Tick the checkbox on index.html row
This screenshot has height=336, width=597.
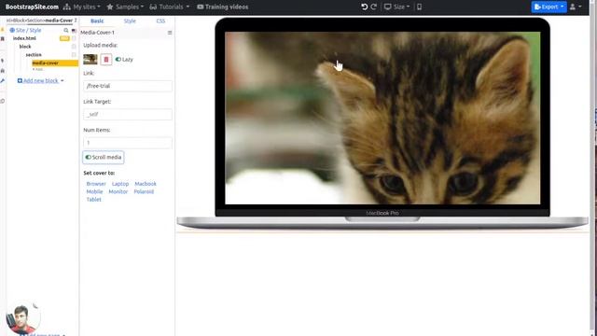coord(74,38)
